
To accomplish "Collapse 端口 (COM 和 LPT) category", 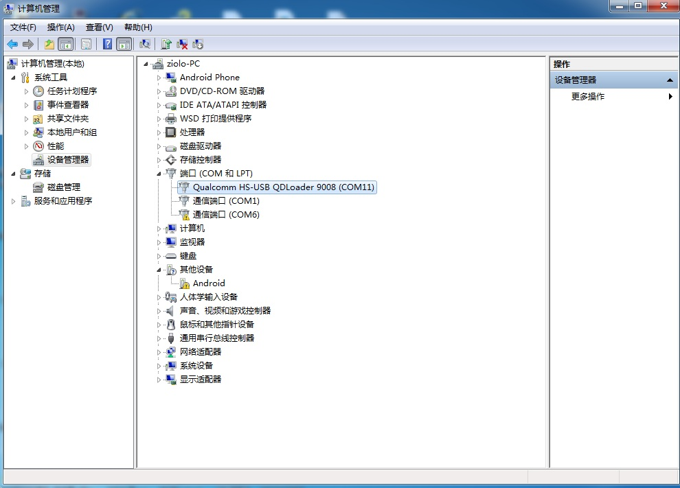I will pos(159,174).
